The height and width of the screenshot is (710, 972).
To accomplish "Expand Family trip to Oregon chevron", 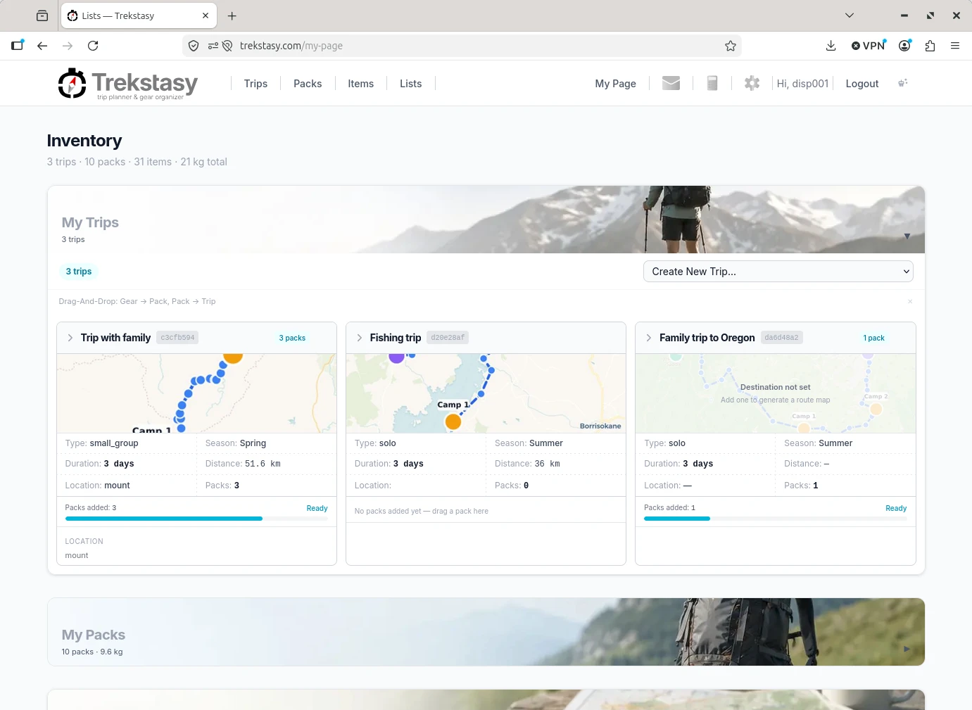I will pyautogui.click(x=649, y=338).
